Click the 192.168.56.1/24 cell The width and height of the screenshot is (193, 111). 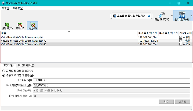tap(147, 37)
